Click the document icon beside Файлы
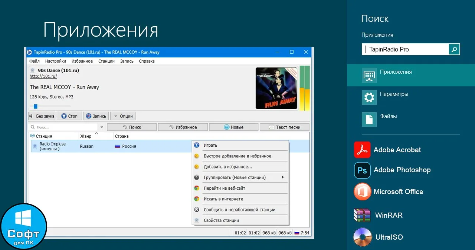475x250 pixels. (369, 120)
